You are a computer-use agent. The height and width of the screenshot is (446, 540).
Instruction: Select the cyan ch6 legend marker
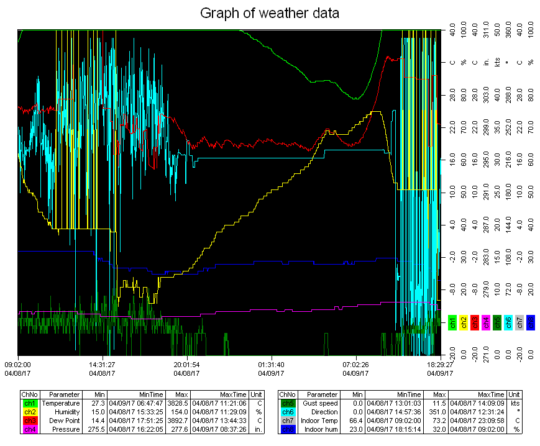(x=508, y=322)
